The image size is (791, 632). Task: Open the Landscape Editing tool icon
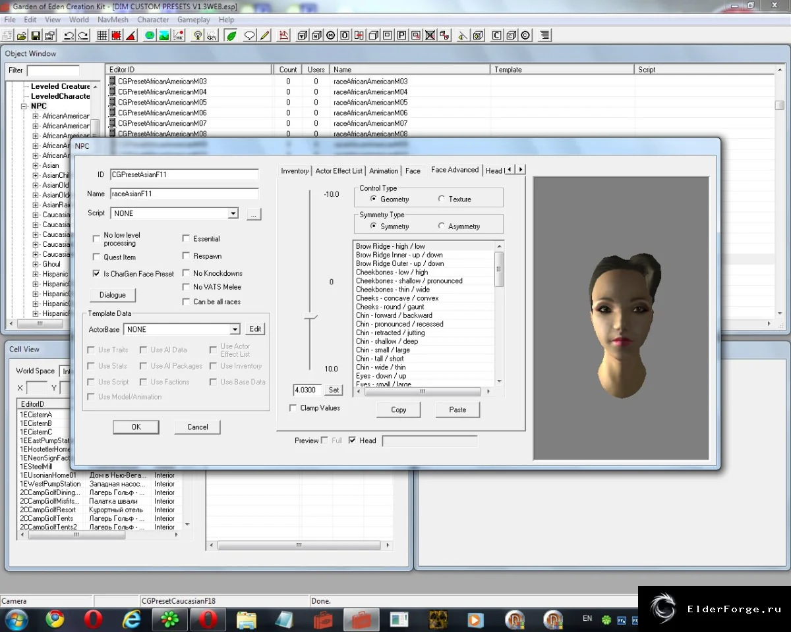click(163, 36)
